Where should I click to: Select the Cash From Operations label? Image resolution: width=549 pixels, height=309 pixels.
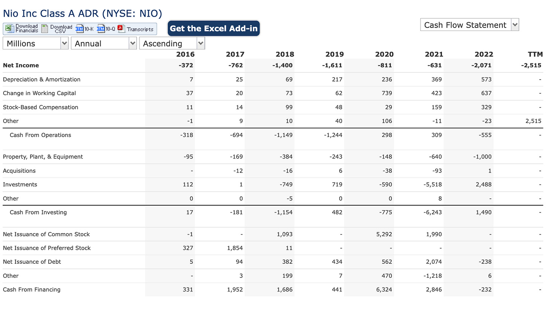tap(40, 135)
